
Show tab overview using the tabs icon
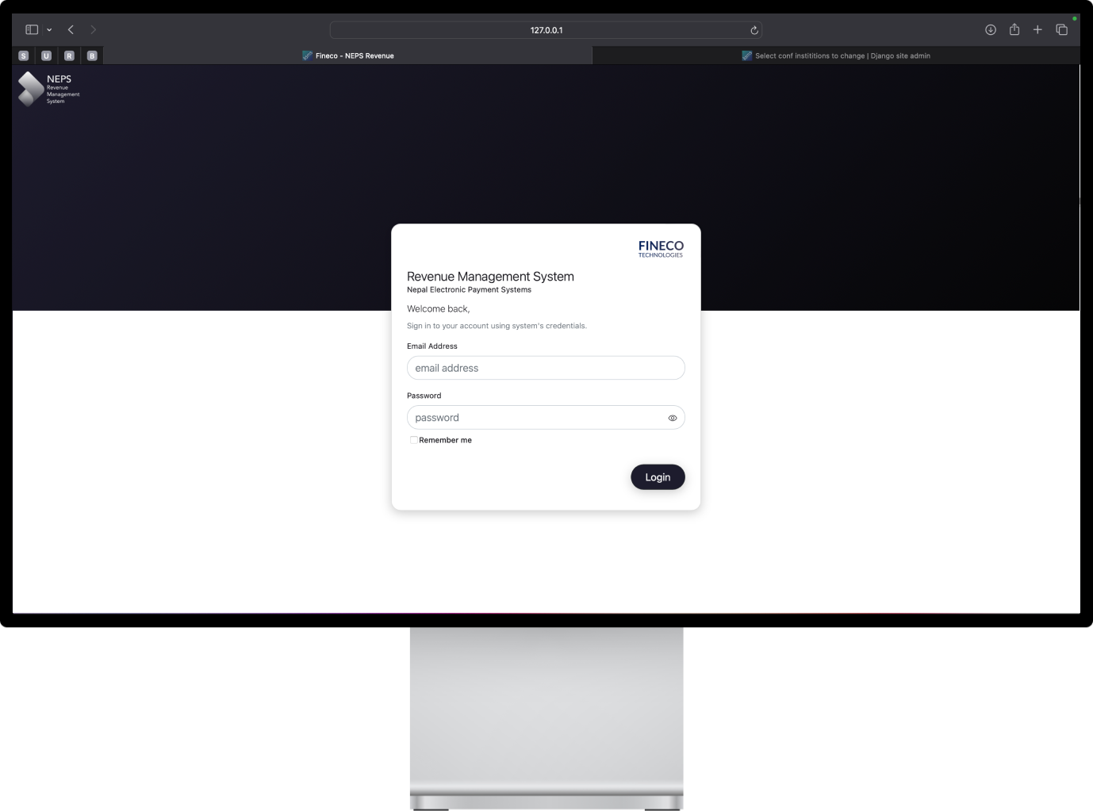(1061, 29)
